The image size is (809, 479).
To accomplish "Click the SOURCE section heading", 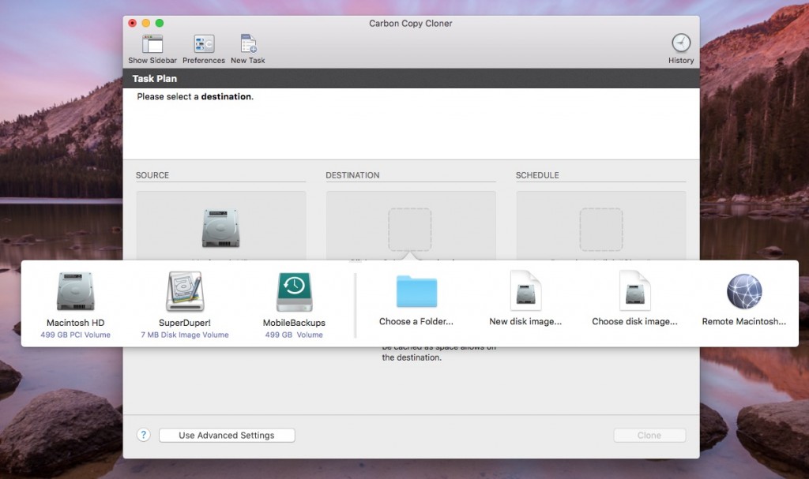I will (x=152, y=175).
